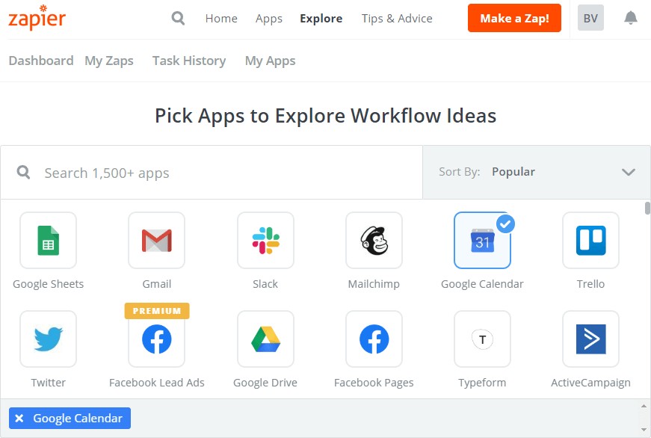Remove the Google Calendar tag with X
Screen dimensions: 651x438
click(x=19, y=418)
